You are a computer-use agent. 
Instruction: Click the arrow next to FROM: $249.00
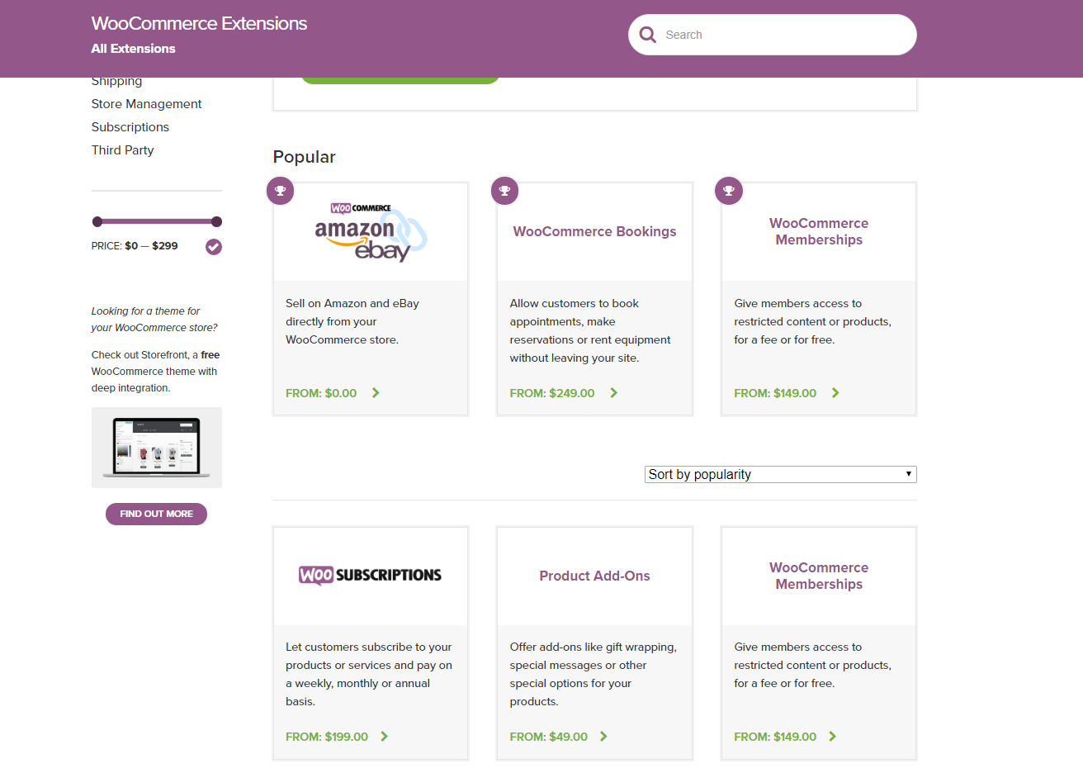click(x=613, y=393)
